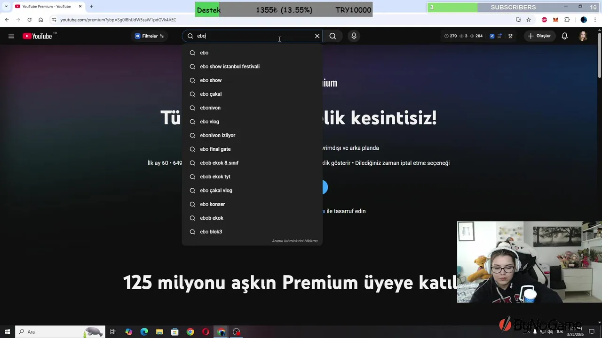602x338 pixels.
Task: Choose suggestion 'ebo final gate'
Action: click(252, 149)
